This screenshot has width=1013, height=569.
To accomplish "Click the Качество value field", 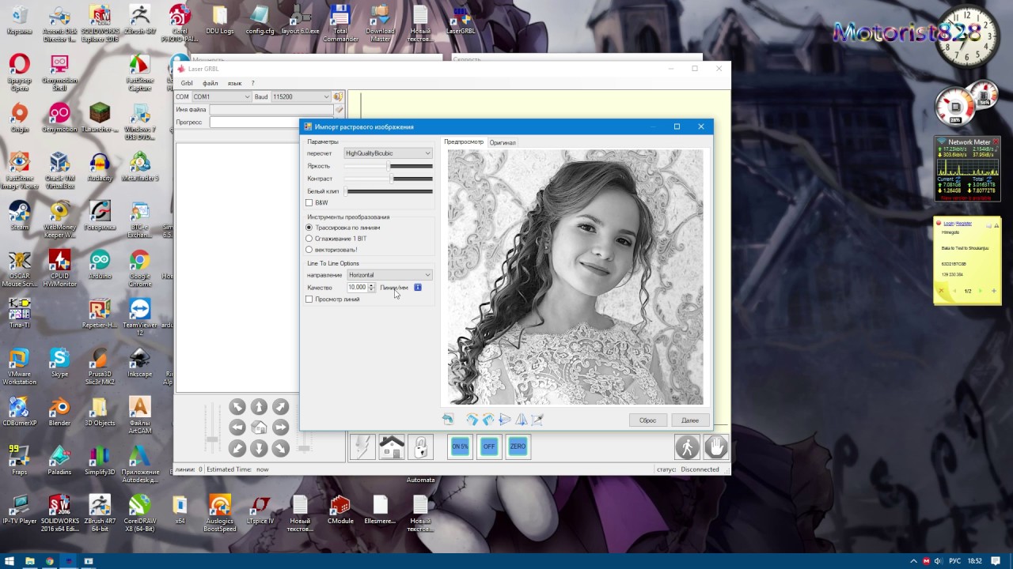I will tap(357, 288).
